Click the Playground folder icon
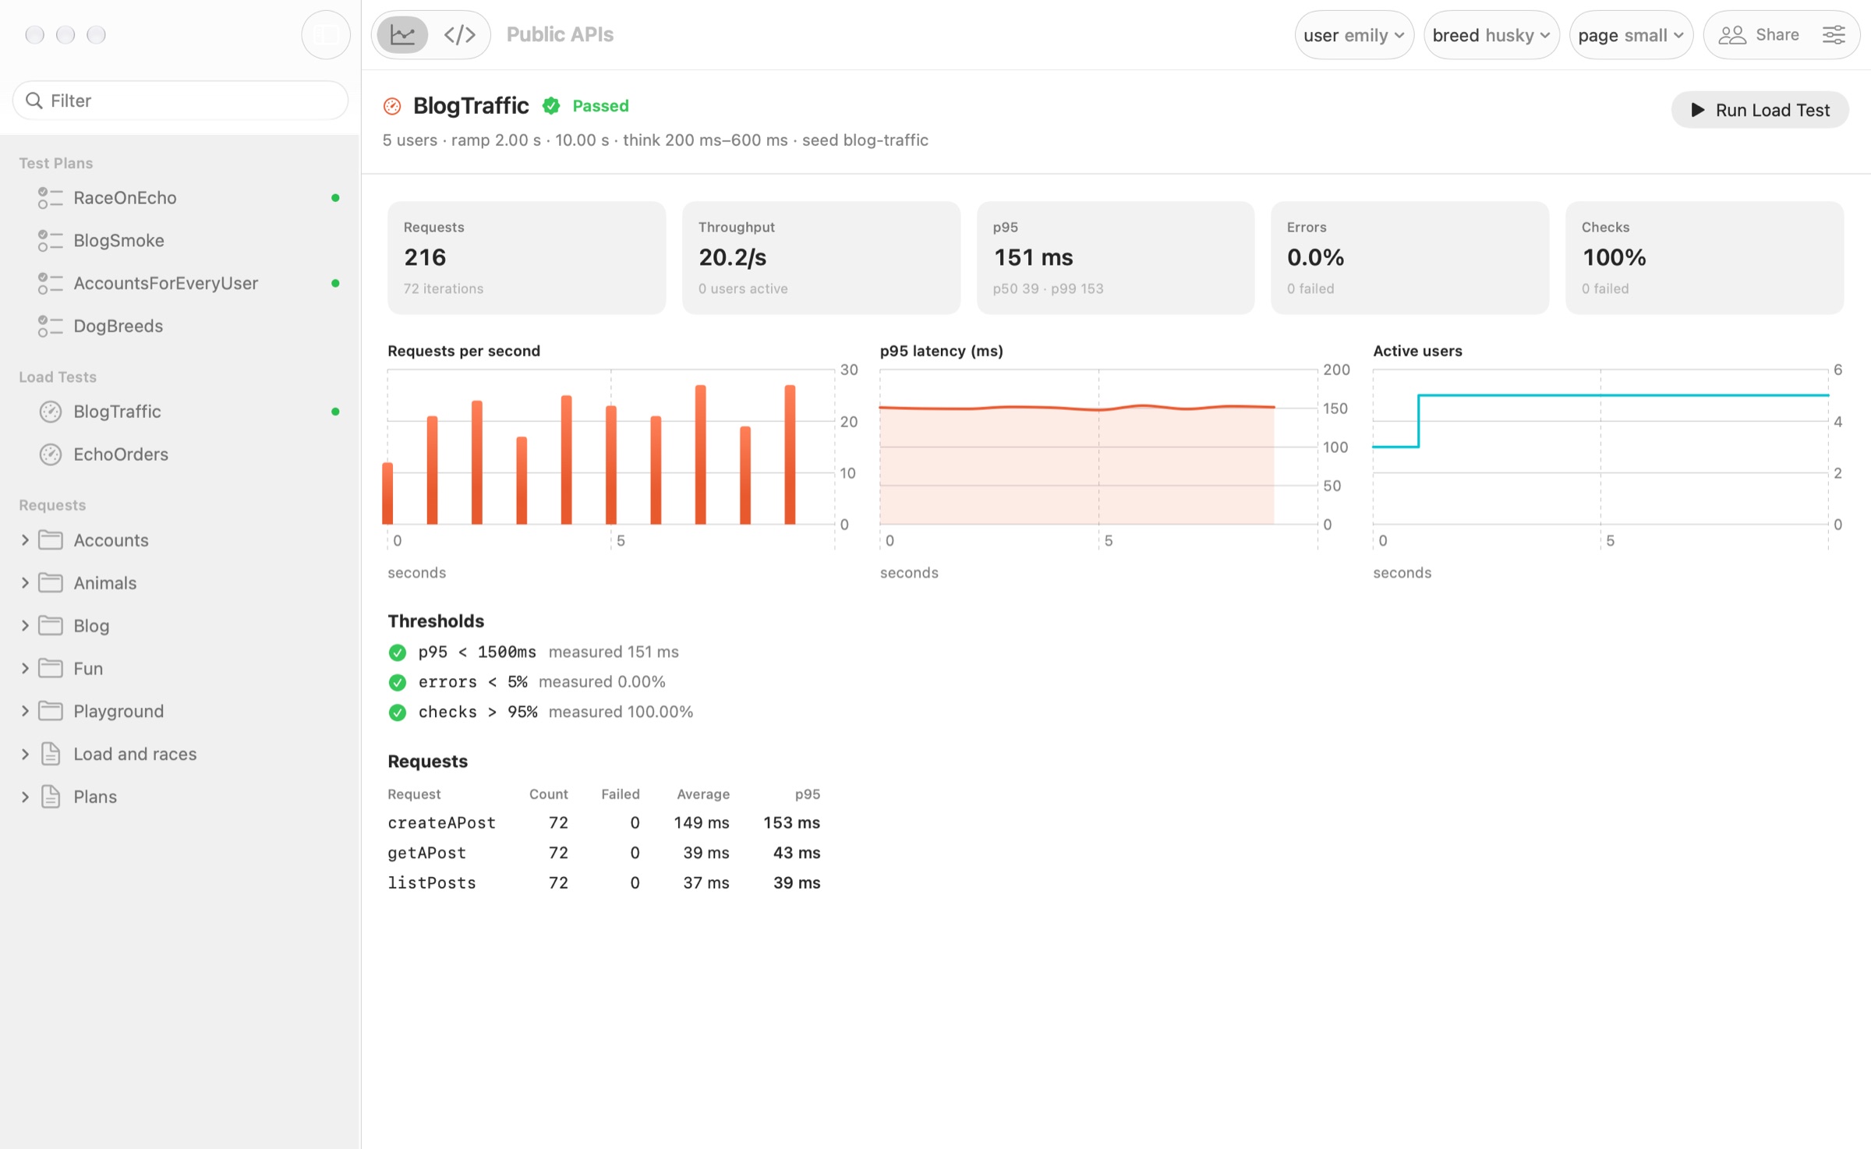 pyautogui.click(x=51, y=710)
